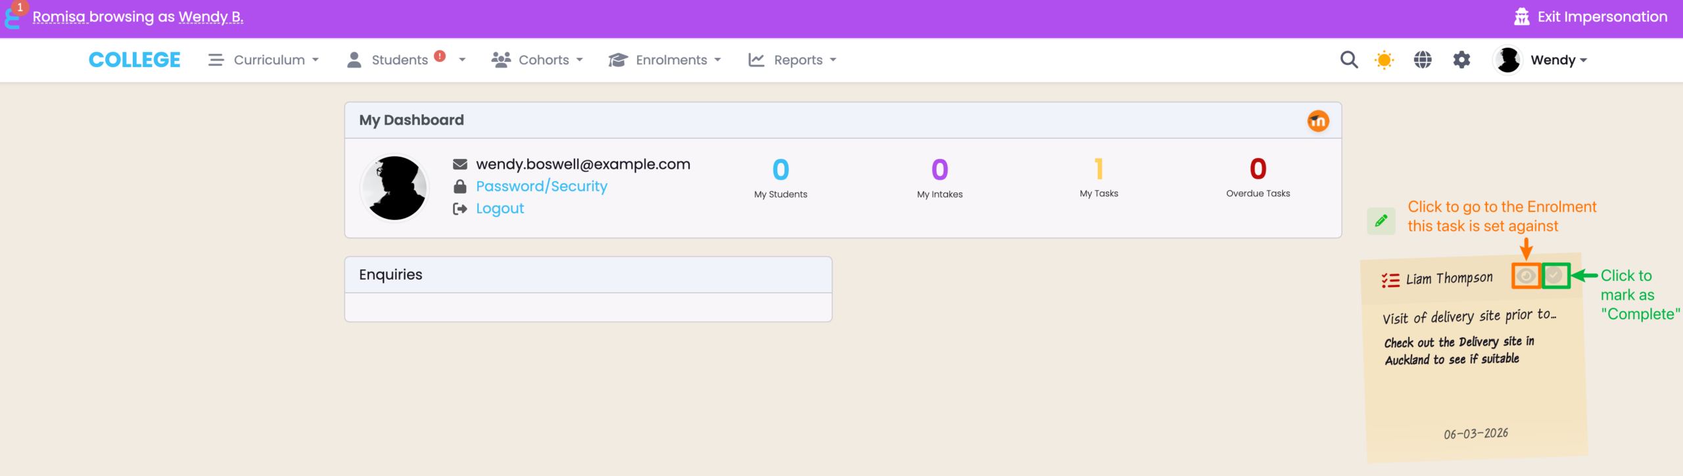This screenshot has width=1683, height=476.
Task: Click the COLLEGE logo
Action: (135, 60)
